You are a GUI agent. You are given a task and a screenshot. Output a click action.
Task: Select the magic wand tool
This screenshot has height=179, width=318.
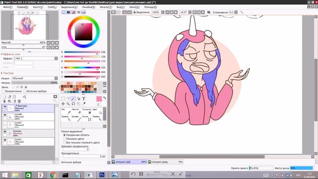[x=73, y=98]
